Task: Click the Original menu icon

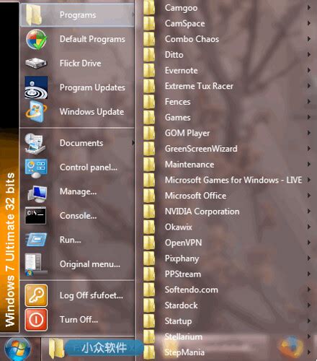Action: coord(36,264)
